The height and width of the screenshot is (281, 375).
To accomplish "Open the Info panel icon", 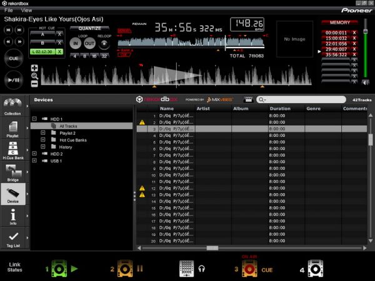I will (13, 216).
